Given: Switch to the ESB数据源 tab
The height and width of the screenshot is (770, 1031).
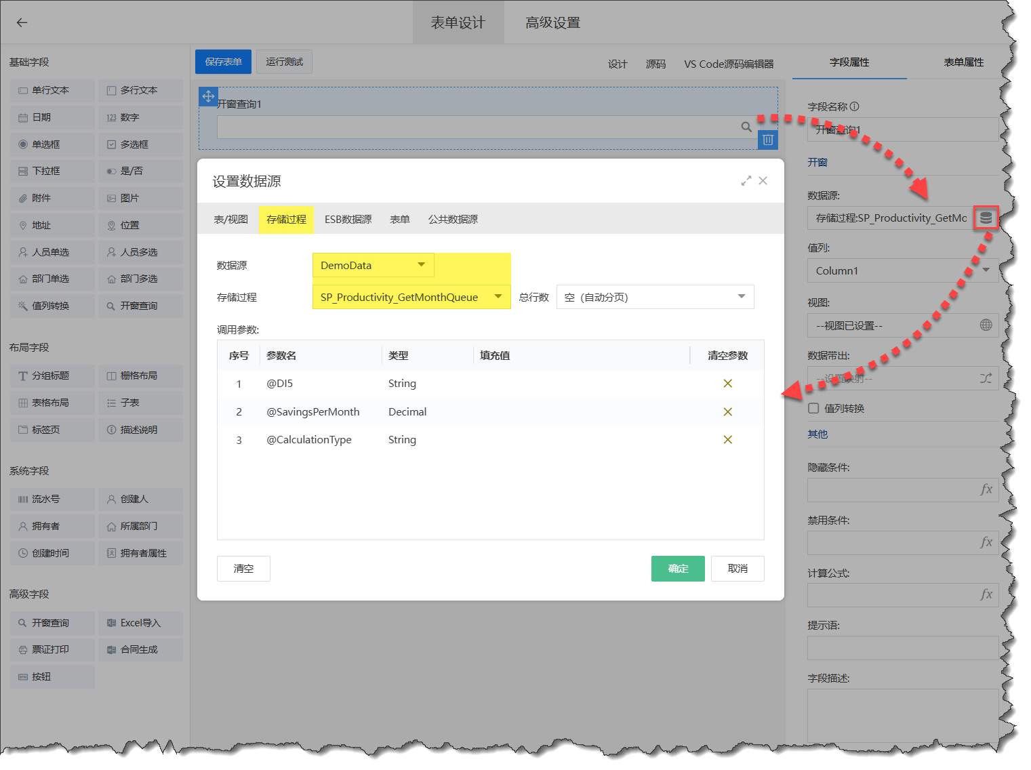Looking at the screenshot, I should point(348,220).
